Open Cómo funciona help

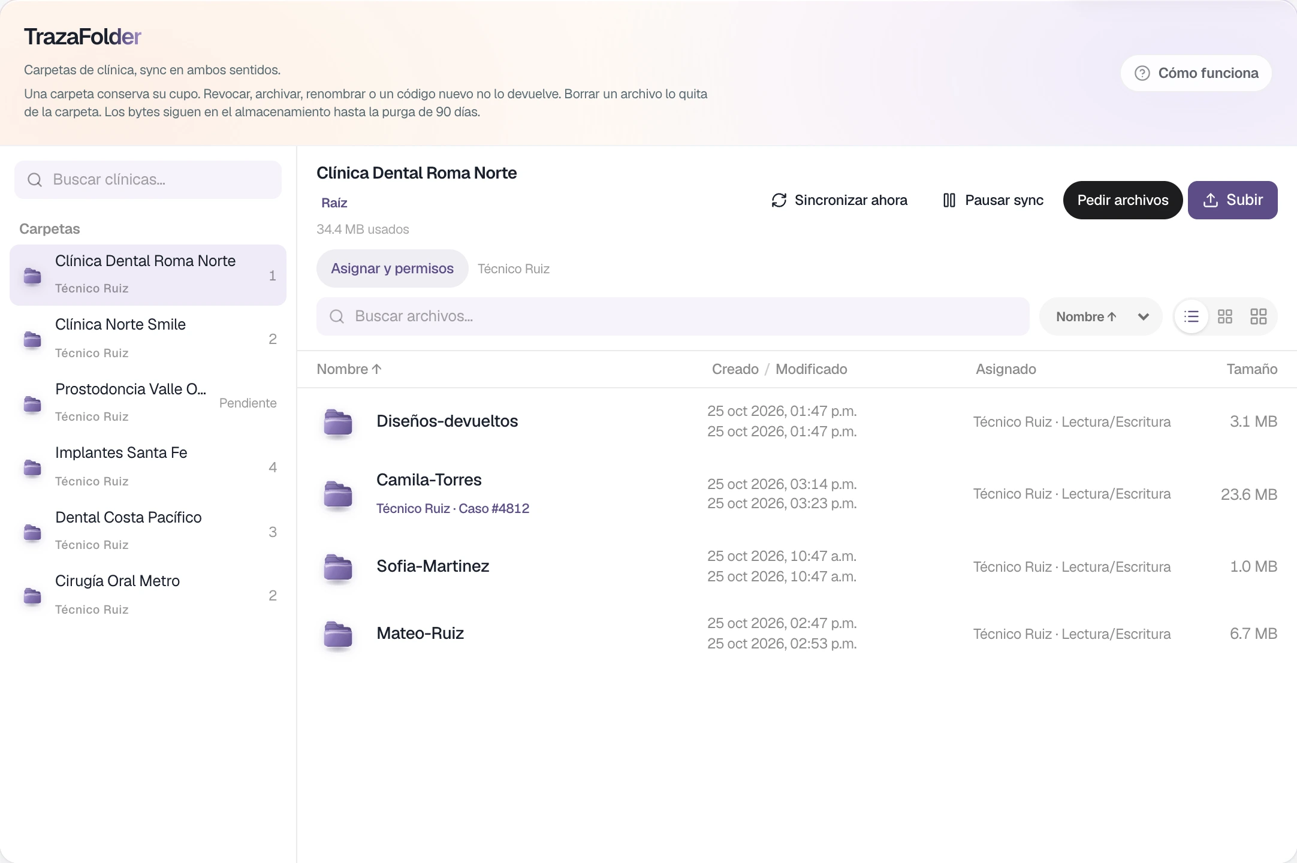pos(1196,73)
